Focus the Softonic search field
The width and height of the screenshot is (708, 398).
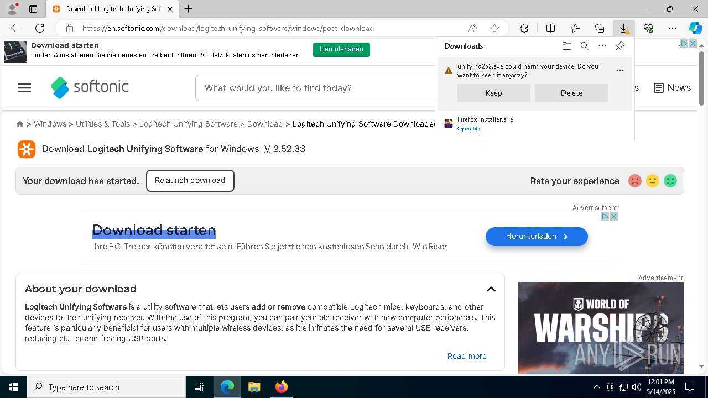315,88
